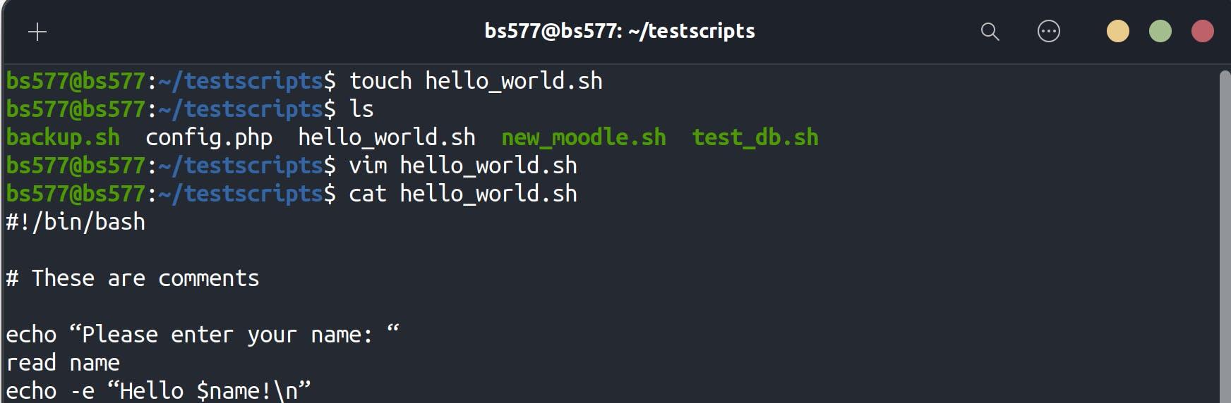This screenshot has height=403, width=1231.
Task: Click the bs577@bs577: ~/testscripts window title
Action: click(x=620, y=31)
